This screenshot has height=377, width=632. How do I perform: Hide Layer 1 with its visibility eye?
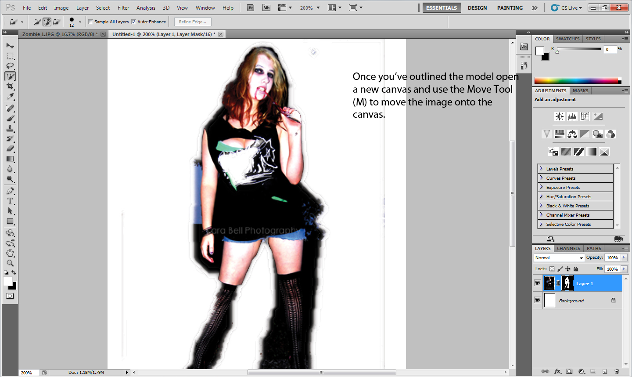coord(537,283)
